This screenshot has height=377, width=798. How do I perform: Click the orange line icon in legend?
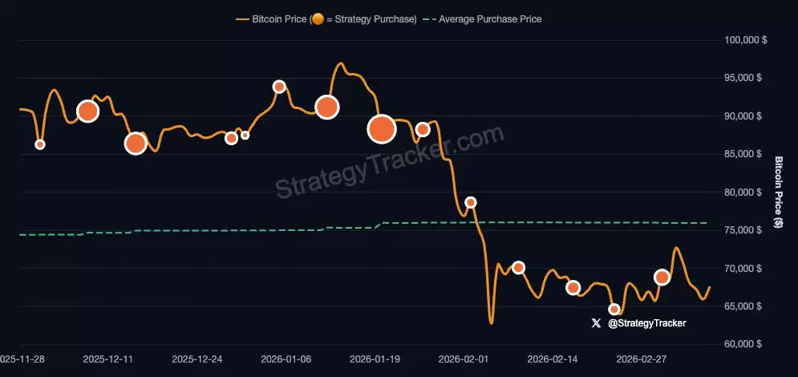tap(241, 18)
